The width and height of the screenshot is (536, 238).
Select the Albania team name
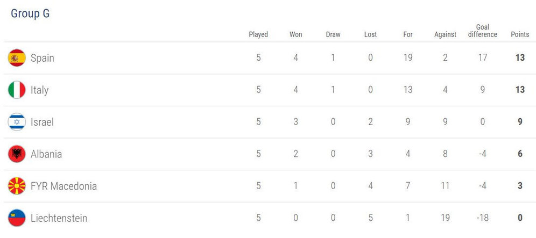click(46, 154)
